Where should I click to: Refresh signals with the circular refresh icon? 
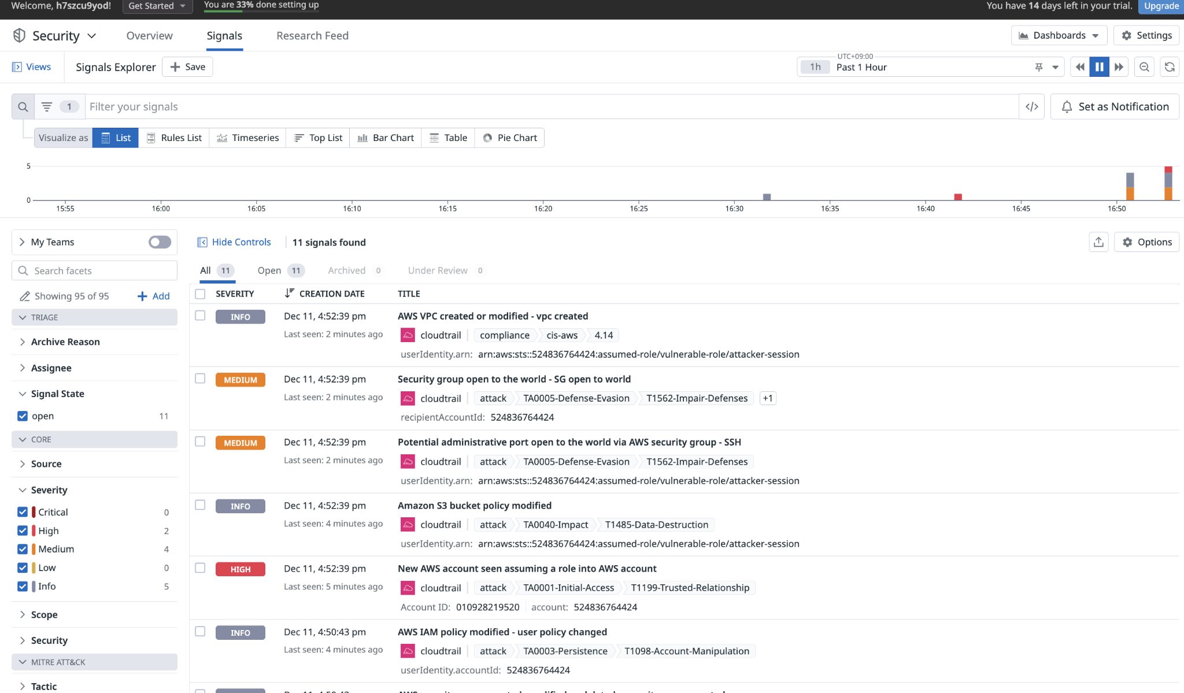coord(1170,66)
